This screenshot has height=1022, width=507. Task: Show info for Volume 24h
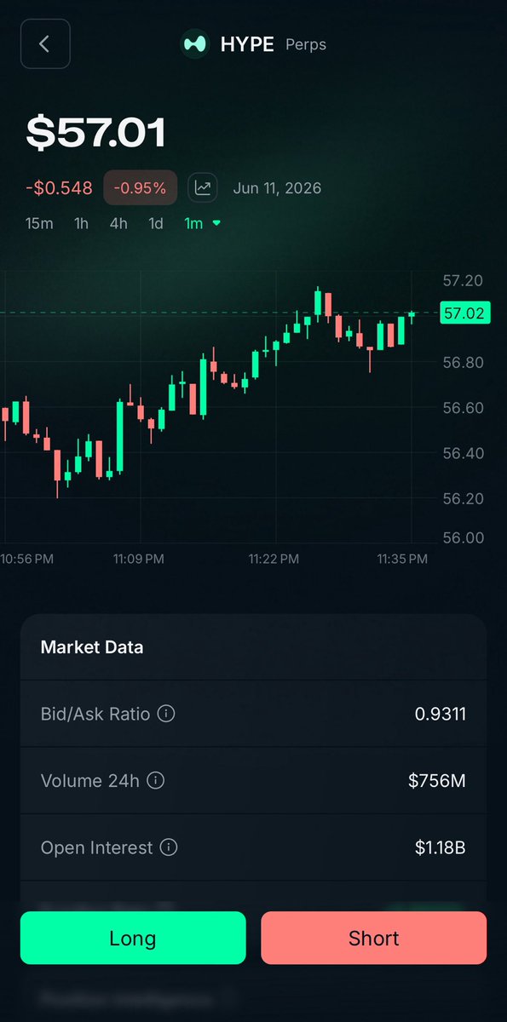156,780
